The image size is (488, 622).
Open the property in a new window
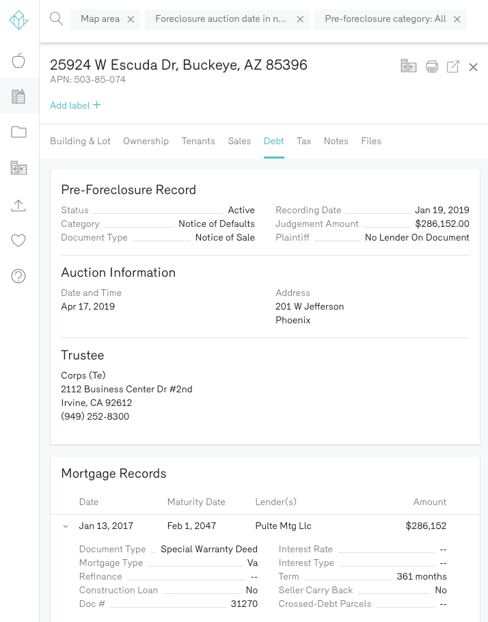[x=452, y=66]
